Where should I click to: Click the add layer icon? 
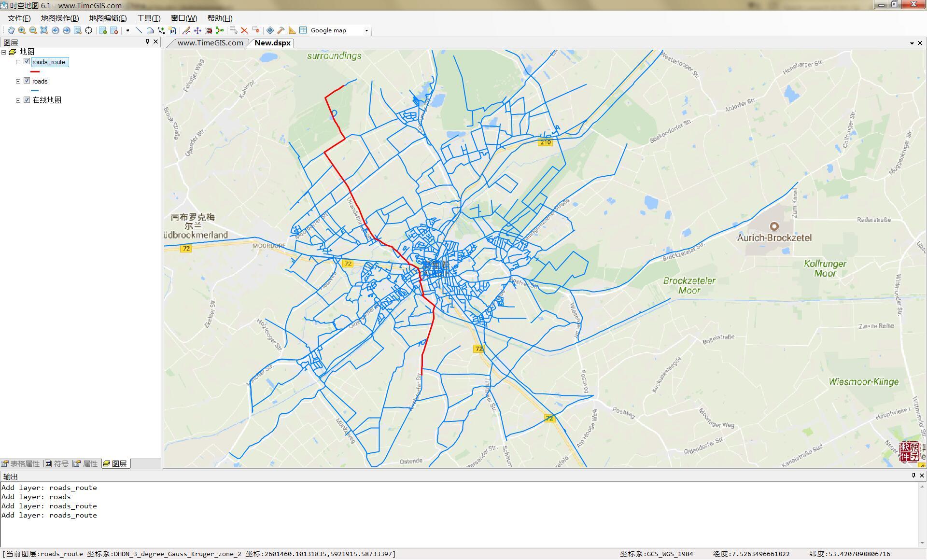coord(102,30)
